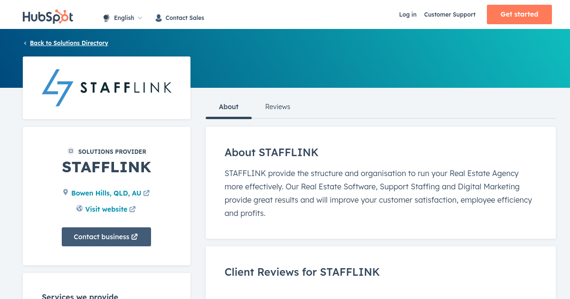Expand language menu via the chevron arrow

tap(140, 18)
